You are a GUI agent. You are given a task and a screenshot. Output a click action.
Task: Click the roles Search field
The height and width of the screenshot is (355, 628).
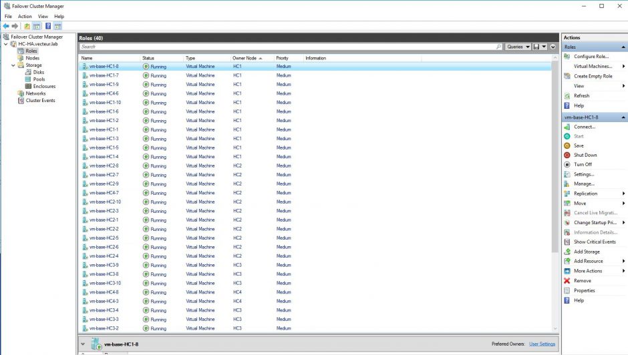point(287,47)
